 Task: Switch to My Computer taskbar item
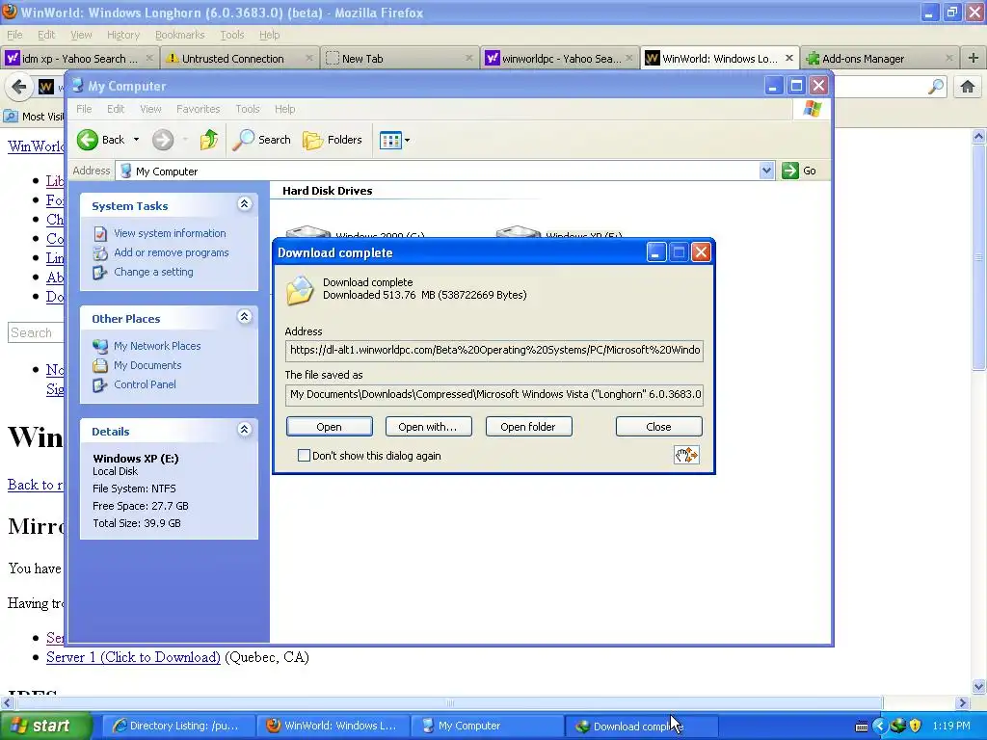pos(487,726)
